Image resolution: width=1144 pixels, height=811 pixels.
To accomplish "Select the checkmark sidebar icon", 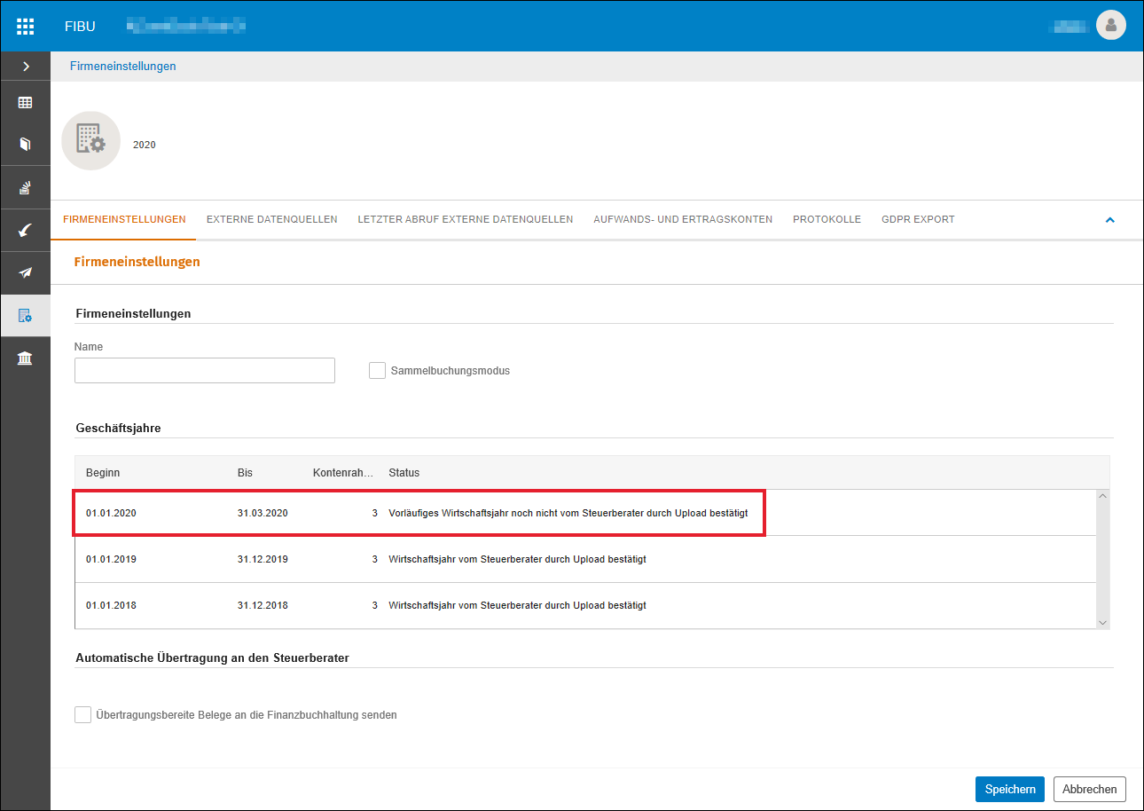I will (x=25, y=231).
